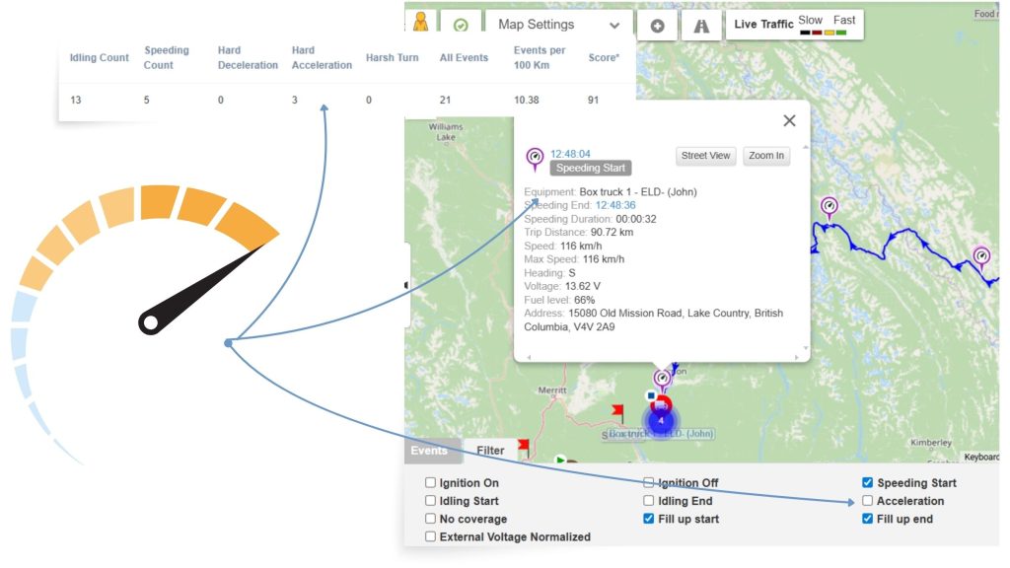Click the small blue square marker near cluster
This screenshot has width=1010, height=568.
pos(651,395)
